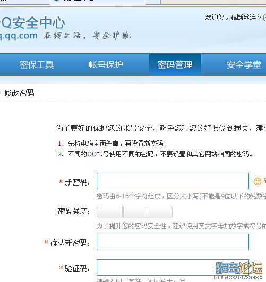Click the 修改密码 section heading

coord(20,93)
